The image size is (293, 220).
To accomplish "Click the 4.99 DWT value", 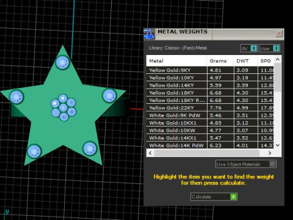I will (x=242, y=108).
